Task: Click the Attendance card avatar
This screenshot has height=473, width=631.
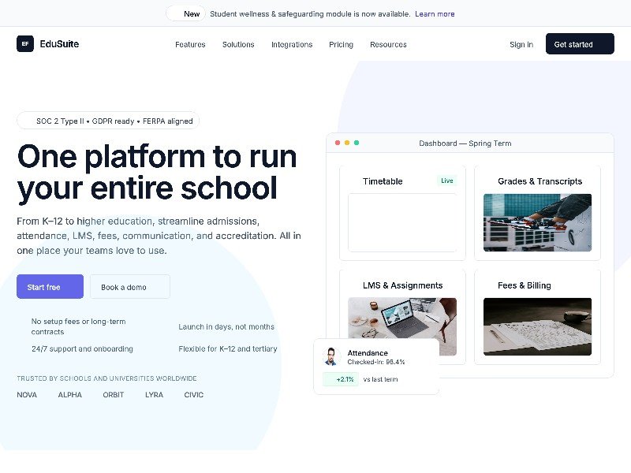Action: click(x=331, y=356)
